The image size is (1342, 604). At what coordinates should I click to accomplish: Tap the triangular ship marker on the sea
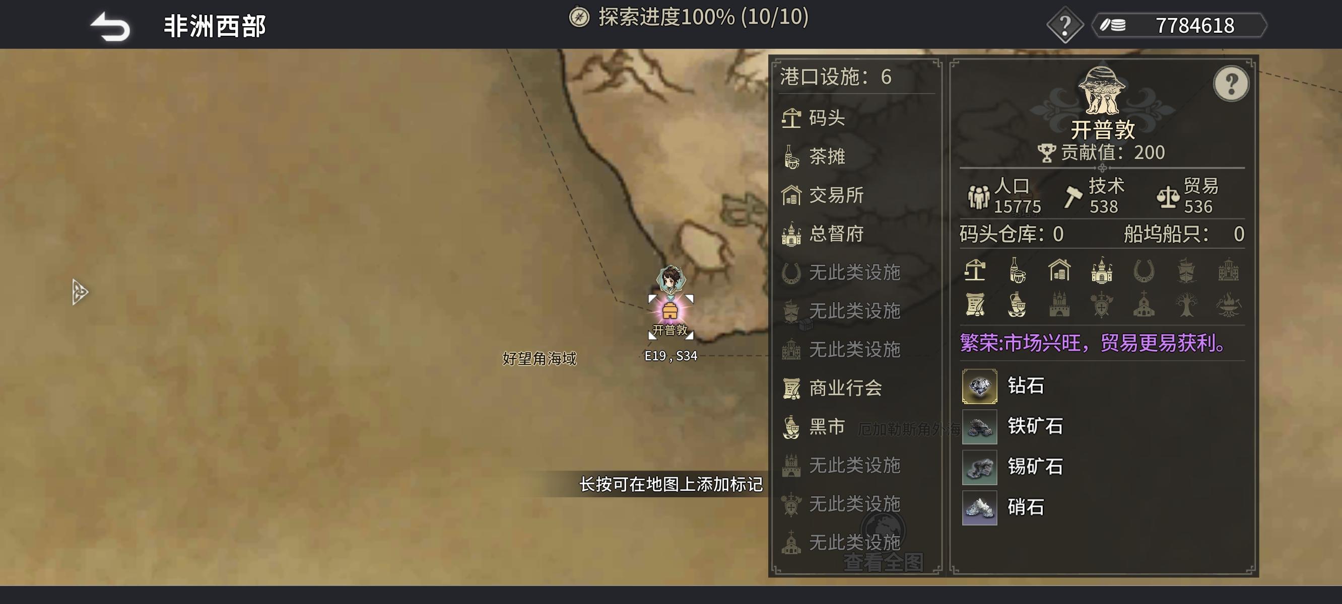pyautogui.click(x=79, y=291)
